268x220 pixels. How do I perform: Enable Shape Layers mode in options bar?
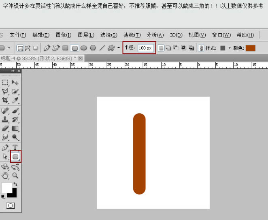[20, 48]
